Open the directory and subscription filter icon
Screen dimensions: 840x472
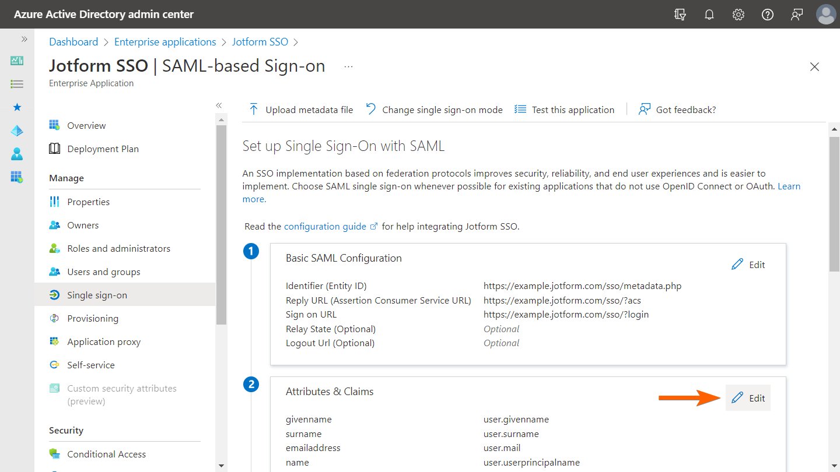click(x=680, y=15)
